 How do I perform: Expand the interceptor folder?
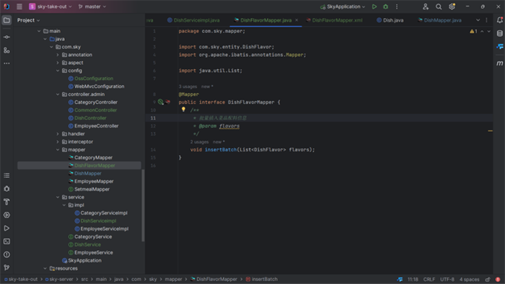click(x=58, y=141)
